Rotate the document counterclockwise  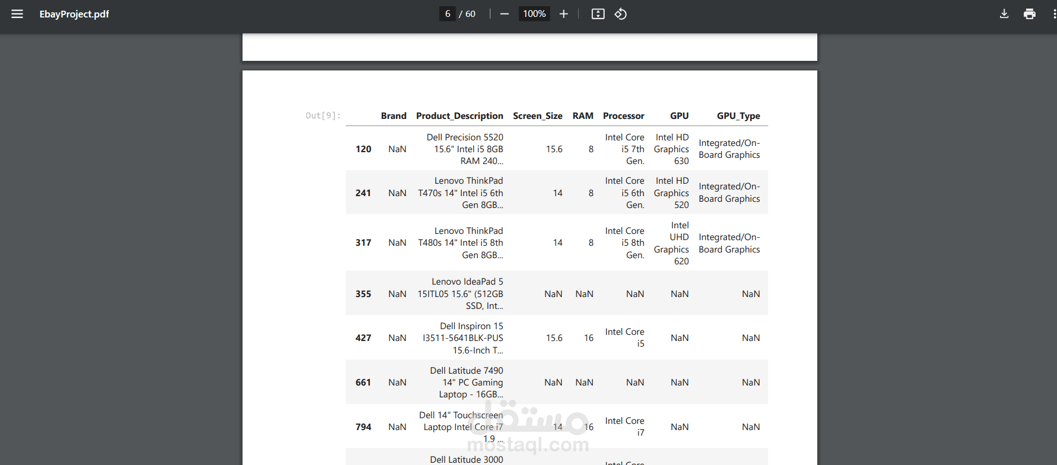[x=620, y=14]
